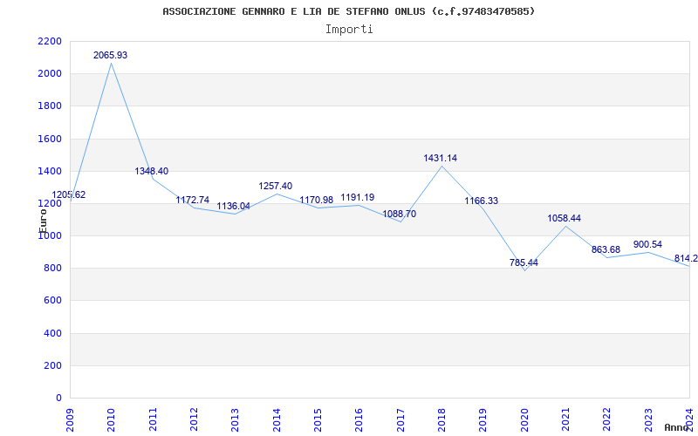Click the 785.44 value label
The height and width of the screenshot is (436, 698).
[524, 263]
